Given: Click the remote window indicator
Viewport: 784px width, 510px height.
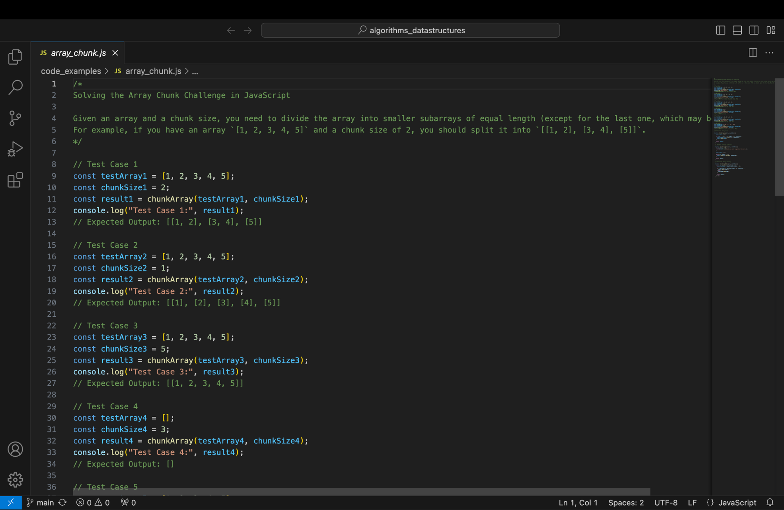Looking at the screenshot, I should click(11, 502).
